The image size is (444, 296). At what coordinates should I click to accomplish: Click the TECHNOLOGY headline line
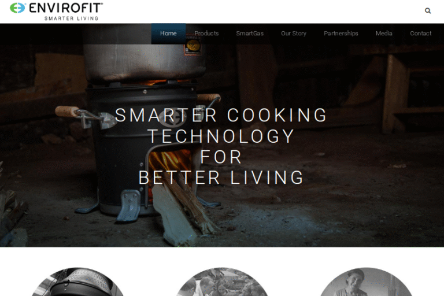pos(221,136)
